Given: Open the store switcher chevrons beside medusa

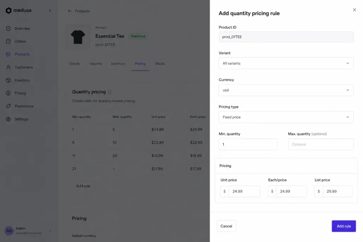Looking at the screenshot, I should (x=50, y=10).
